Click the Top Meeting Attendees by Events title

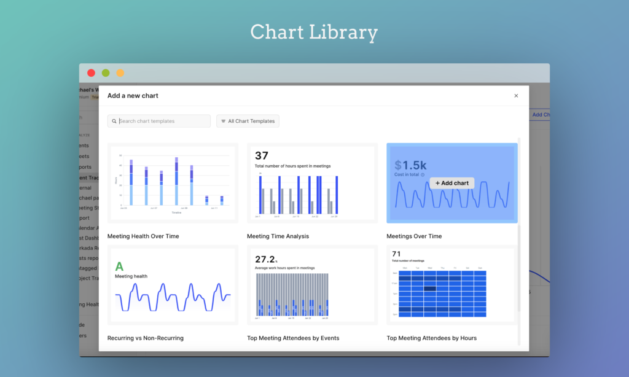coord(293,338)
